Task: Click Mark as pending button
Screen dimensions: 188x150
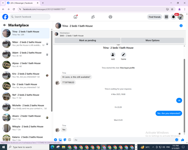Action: coord(88,40)
